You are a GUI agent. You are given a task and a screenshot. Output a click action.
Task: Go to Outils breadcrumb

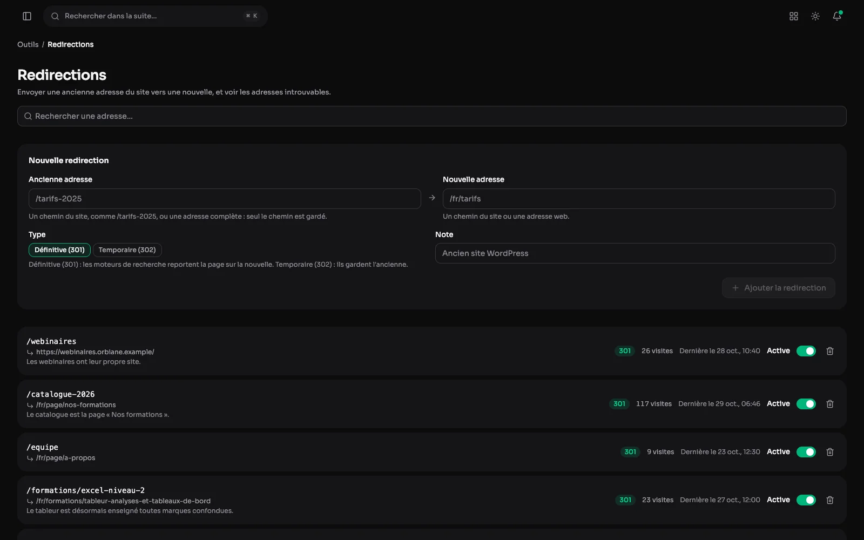(28, 44)
